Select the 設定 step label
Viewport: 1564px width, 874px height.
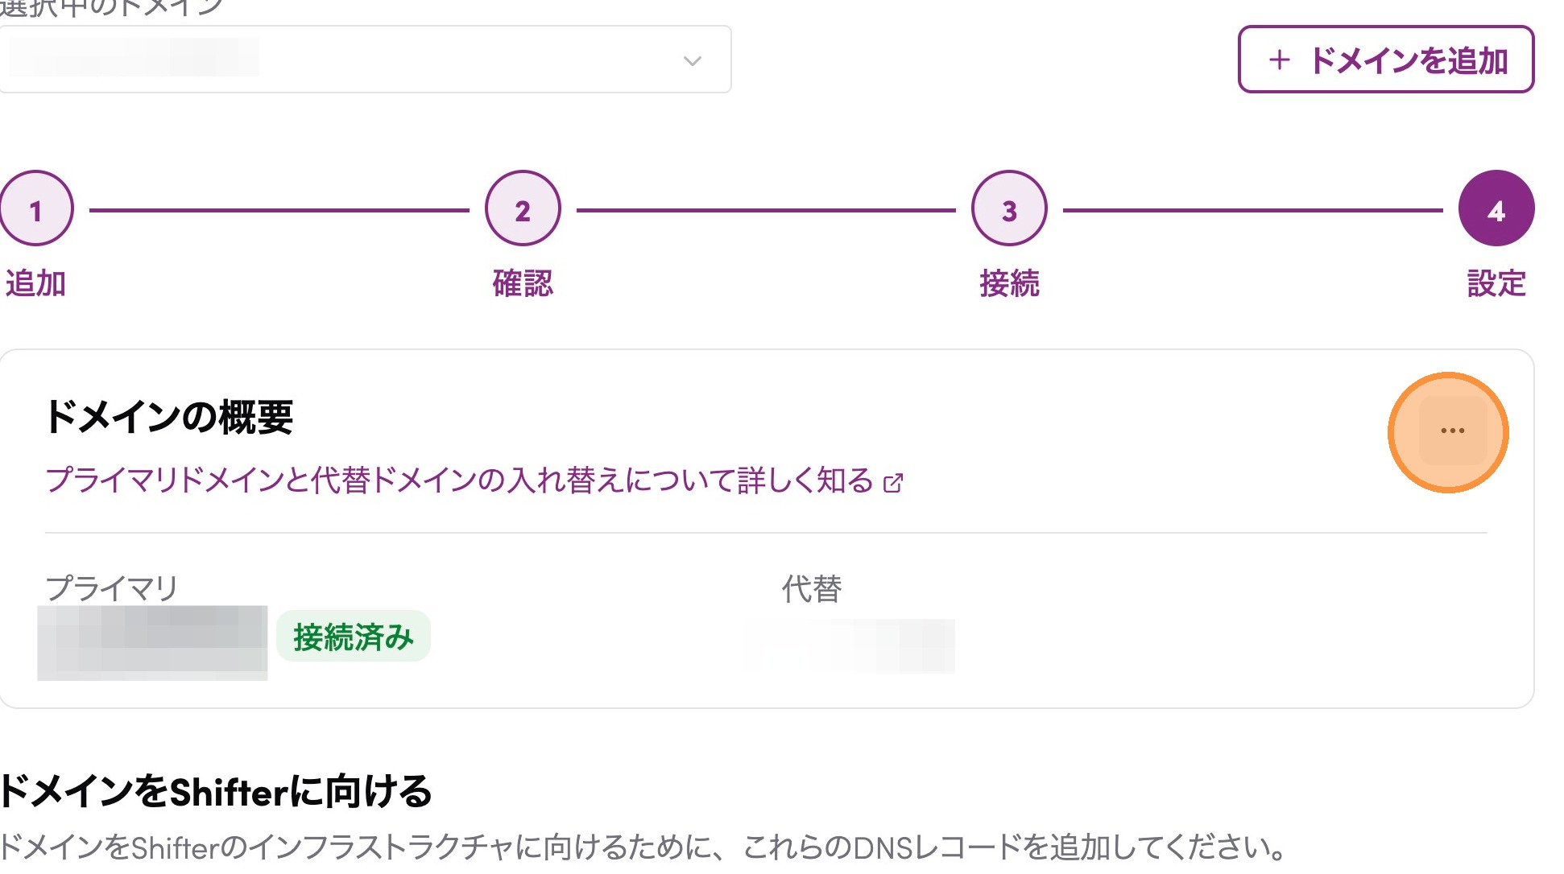1496,283
